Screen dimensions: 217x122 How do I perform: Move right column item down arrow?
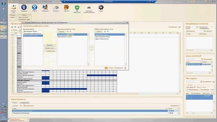[108, 32]
